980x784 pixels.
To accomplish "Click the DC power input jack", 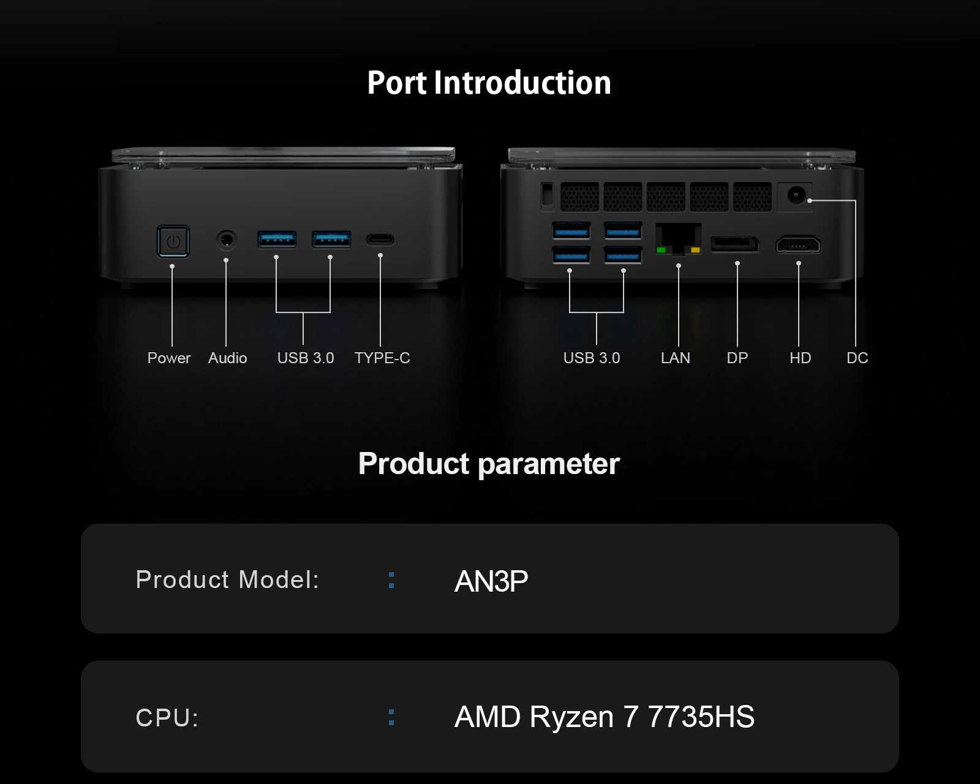I will point(795,196).
